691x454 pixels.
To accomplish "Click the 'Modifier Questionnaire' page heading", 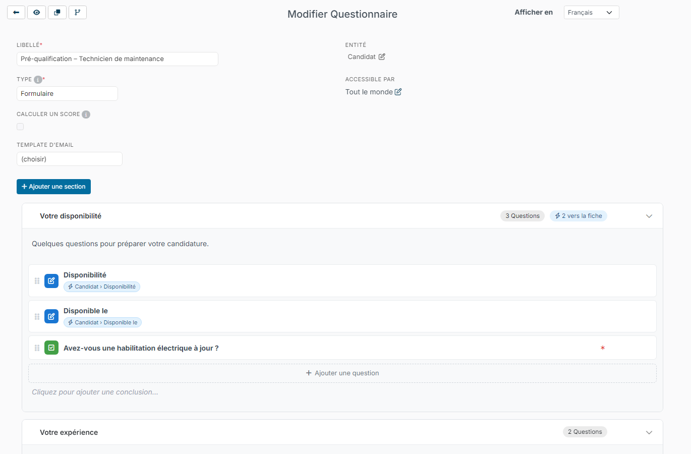I will (x=342, y=14).
